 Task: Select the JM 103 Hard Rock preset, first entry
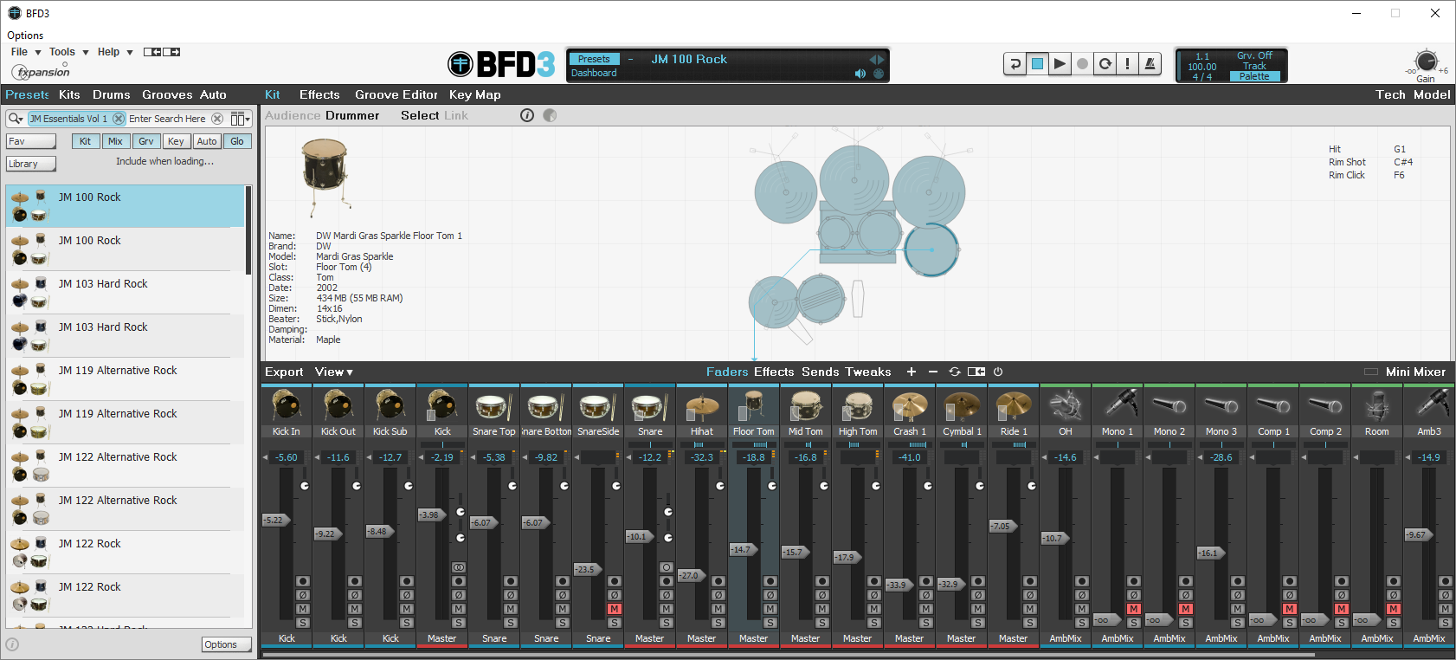point(126,293)
